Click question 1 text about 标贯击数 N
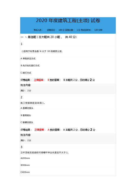 [x=42, y=51]
